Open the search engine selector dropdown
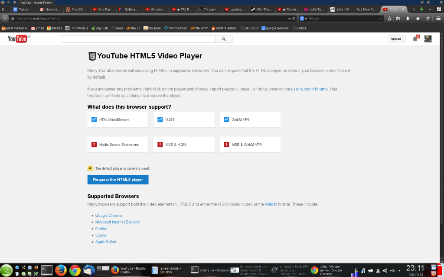This screenshot has height=277, width=444. click(x=304, y=18)
